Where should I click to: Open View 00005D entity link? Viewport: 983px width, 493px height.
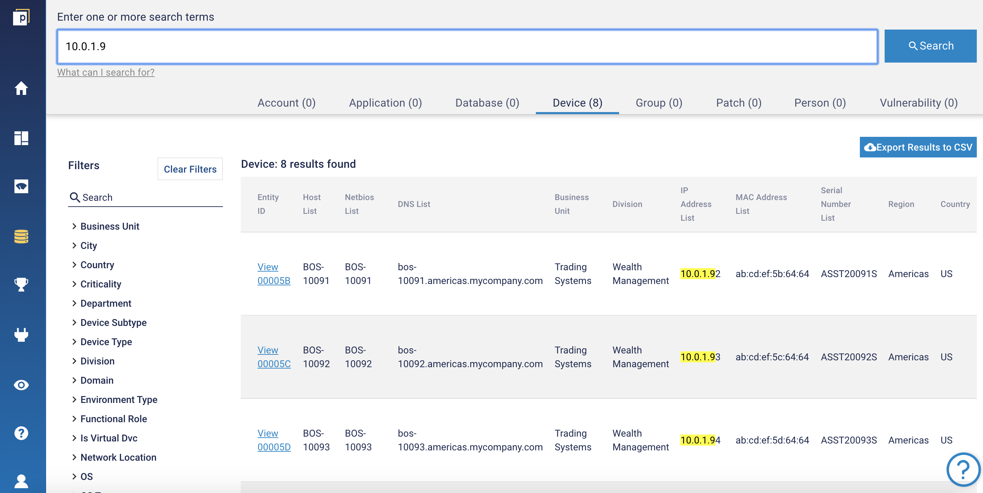(273, 440)
